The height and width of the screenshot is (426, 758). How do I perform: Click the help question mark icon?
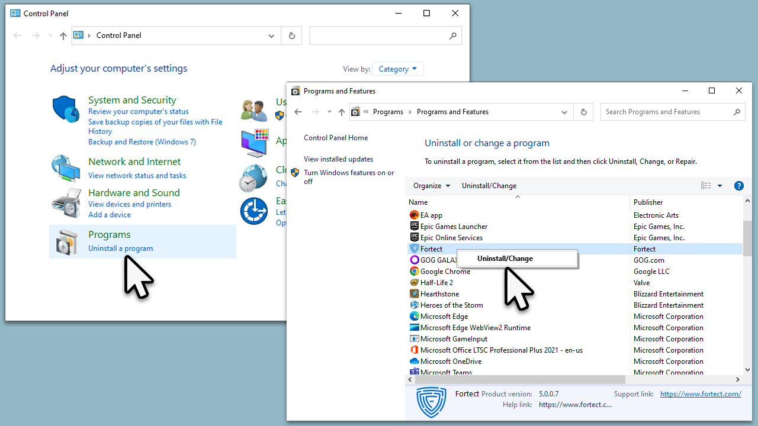tap(739, 186)
